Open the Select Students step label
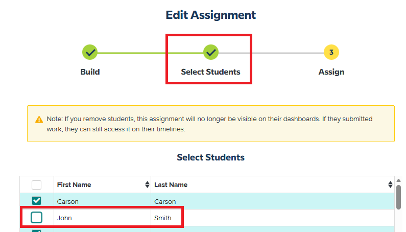 pos(210,72)
